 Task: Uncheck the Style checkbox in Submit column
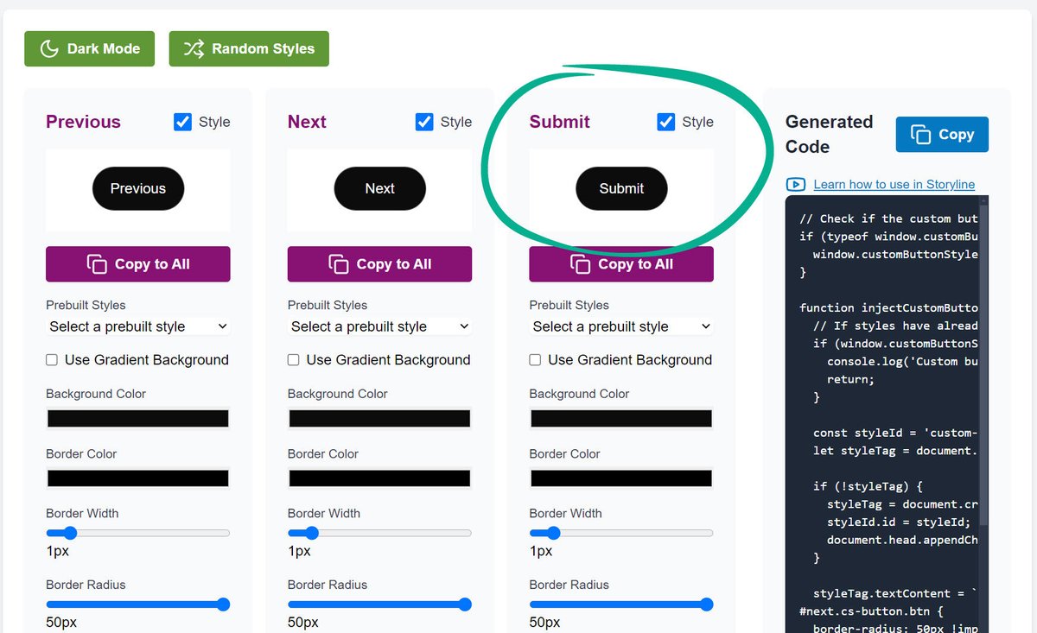pos(665,122)
